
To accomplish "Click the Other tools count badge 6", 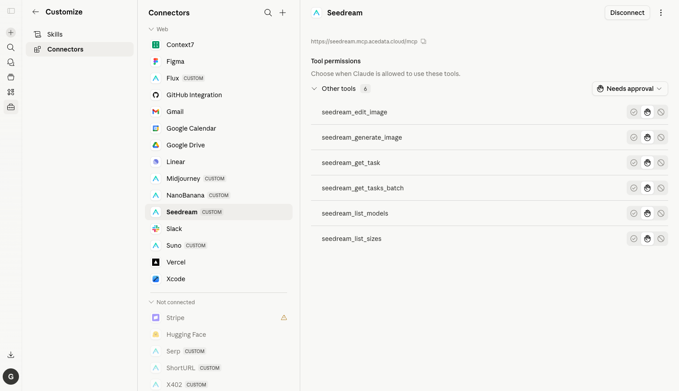I will pos(365,89).
